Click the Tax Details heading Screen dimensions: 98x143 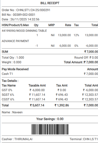click(x=10, y=81)
